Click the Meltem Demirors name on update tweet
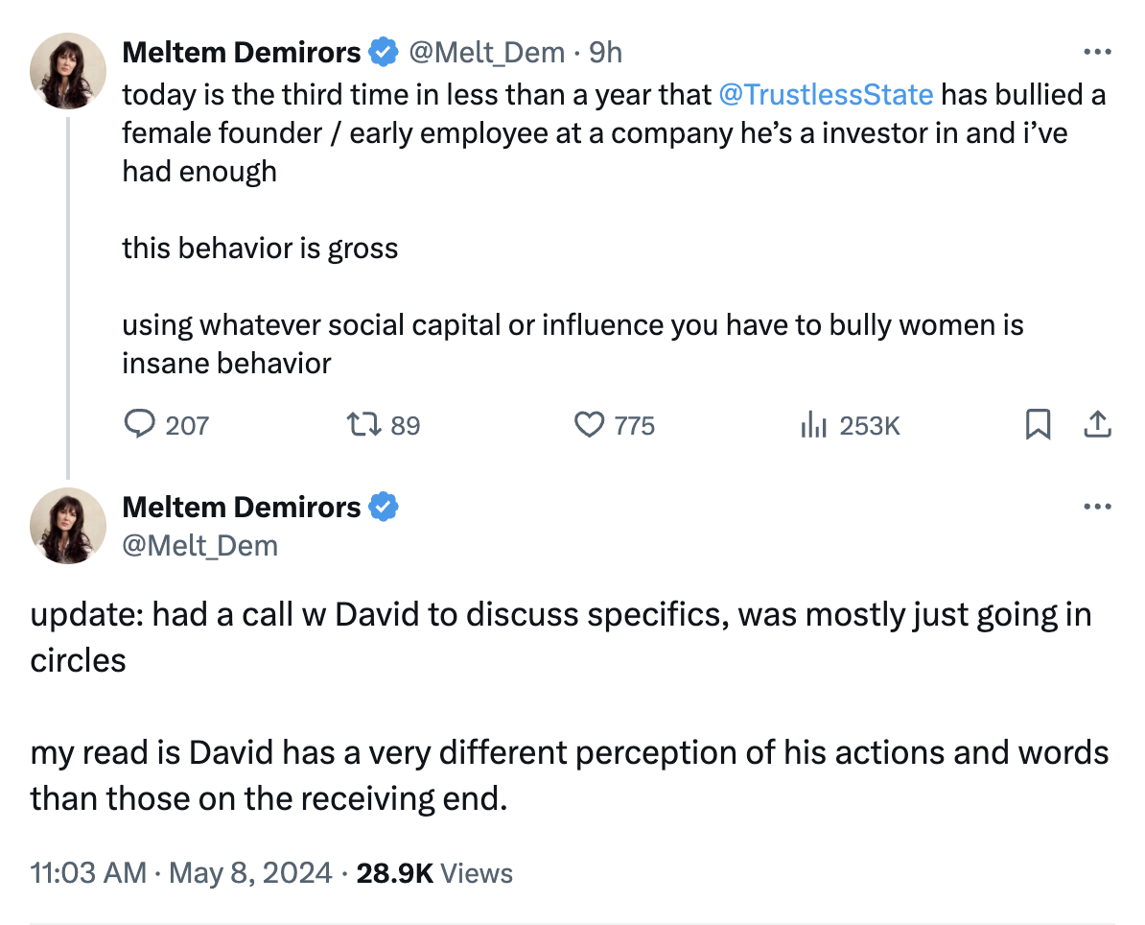Viewport: 1145px width, 925px height. [242, 507]
